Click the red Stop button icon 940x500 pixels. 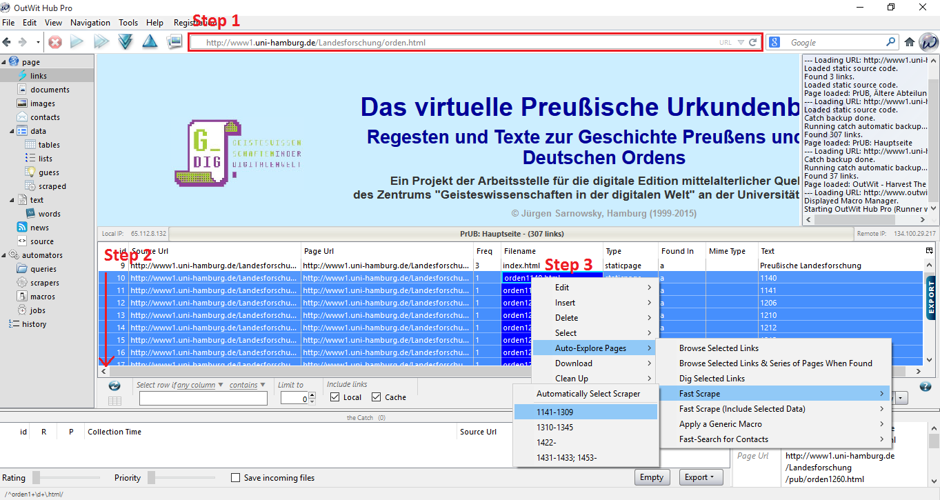tap(55, 42)
